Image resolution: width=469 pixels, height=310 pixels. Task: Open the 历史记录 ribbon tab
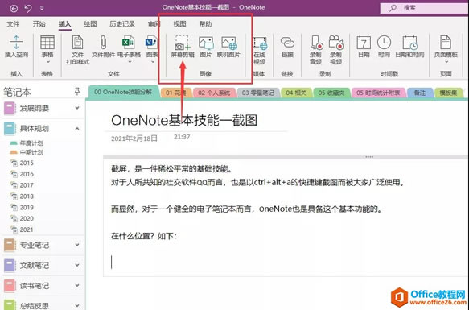(122, 24)
